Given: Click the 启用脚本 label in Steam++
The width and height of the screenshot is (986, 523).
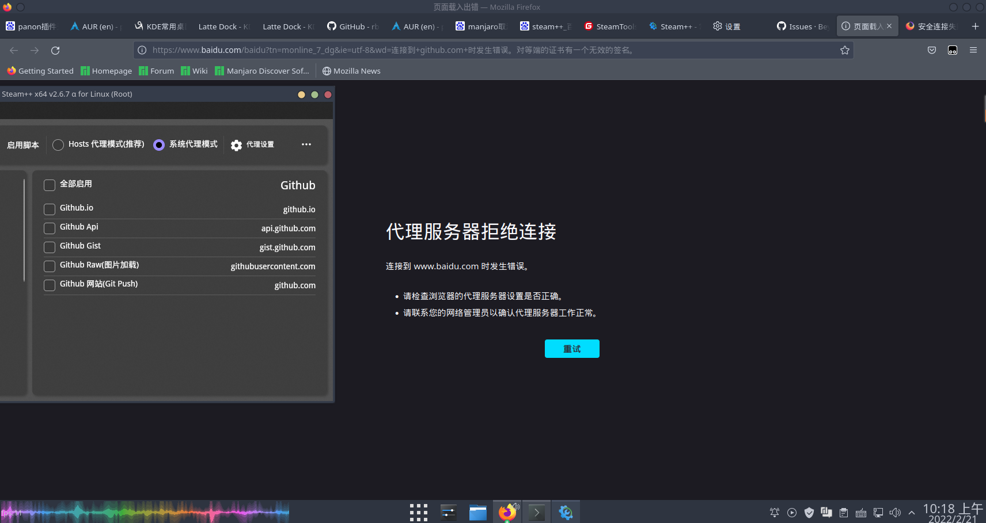Looking at the screenshot, I should point(23,145).
